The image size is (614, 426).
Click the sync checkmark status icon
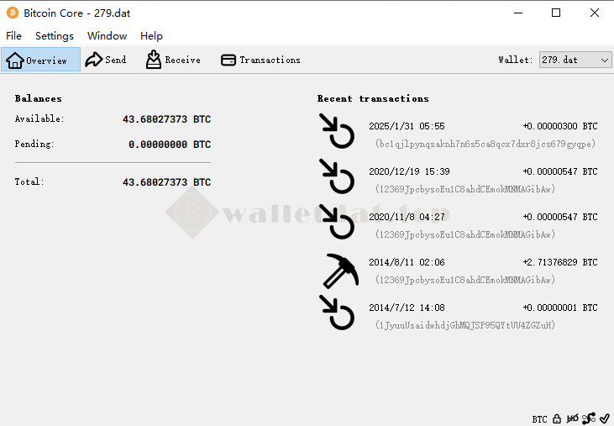605,418
